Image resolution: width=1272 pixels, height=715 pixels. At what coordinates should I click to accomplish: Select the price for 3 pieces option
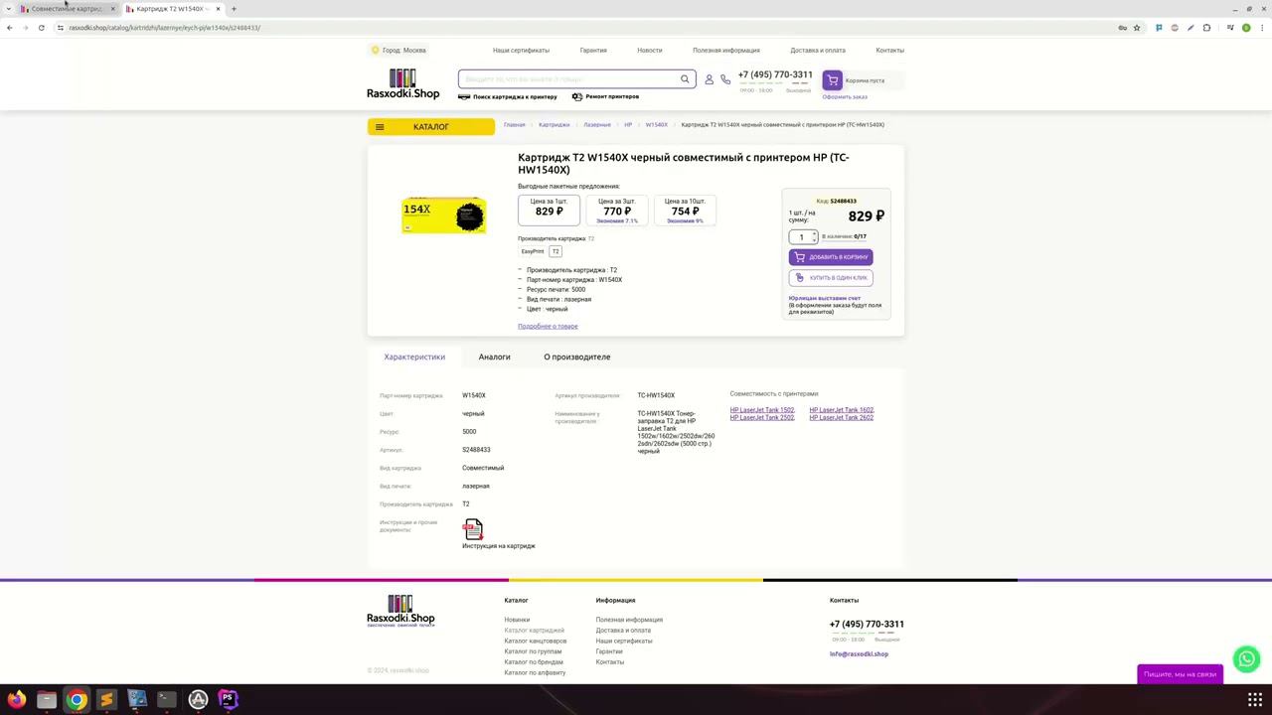[x=617, y=210]
